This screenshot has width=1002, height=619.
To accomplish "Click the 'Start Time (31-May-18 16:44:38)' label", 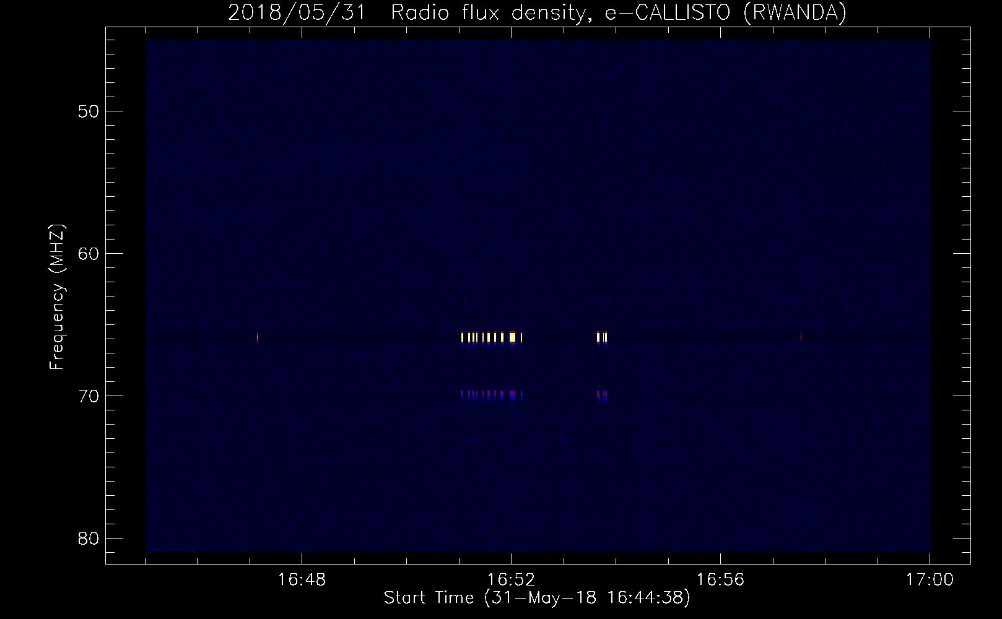I will (x=537, y=598).
